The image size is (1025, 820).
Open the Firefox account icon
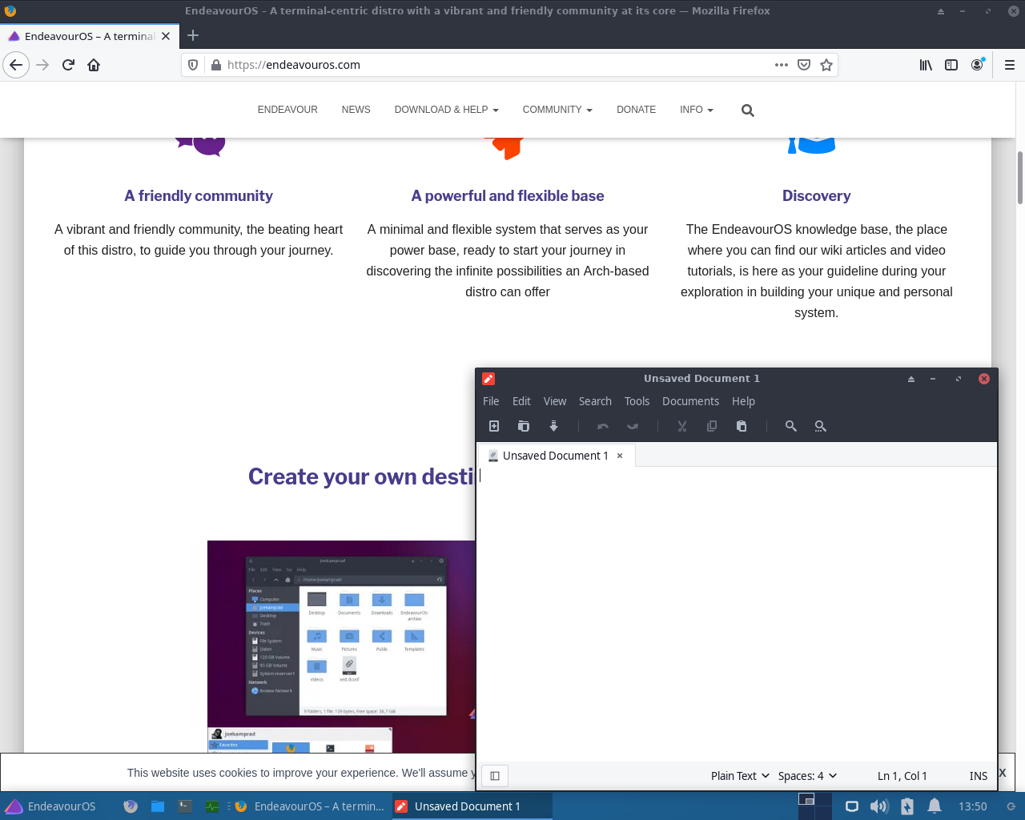tap(977, 65)
